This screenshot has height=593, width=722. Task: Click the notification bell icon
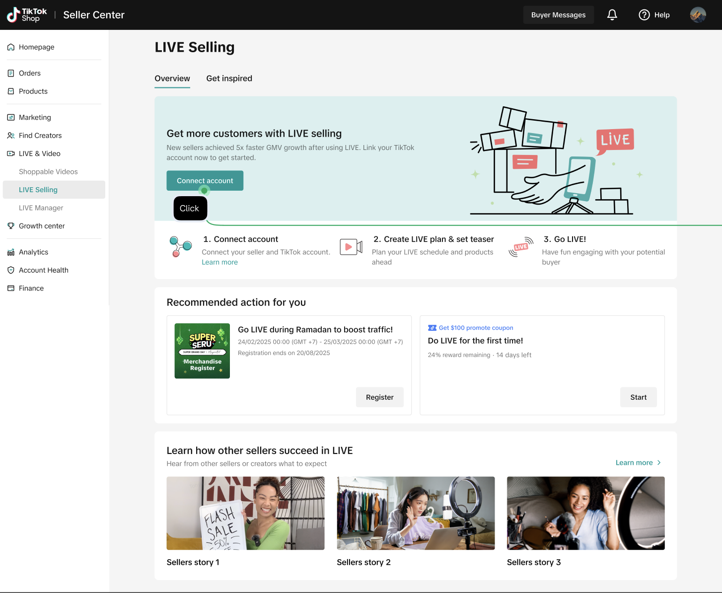coord(612,15)
